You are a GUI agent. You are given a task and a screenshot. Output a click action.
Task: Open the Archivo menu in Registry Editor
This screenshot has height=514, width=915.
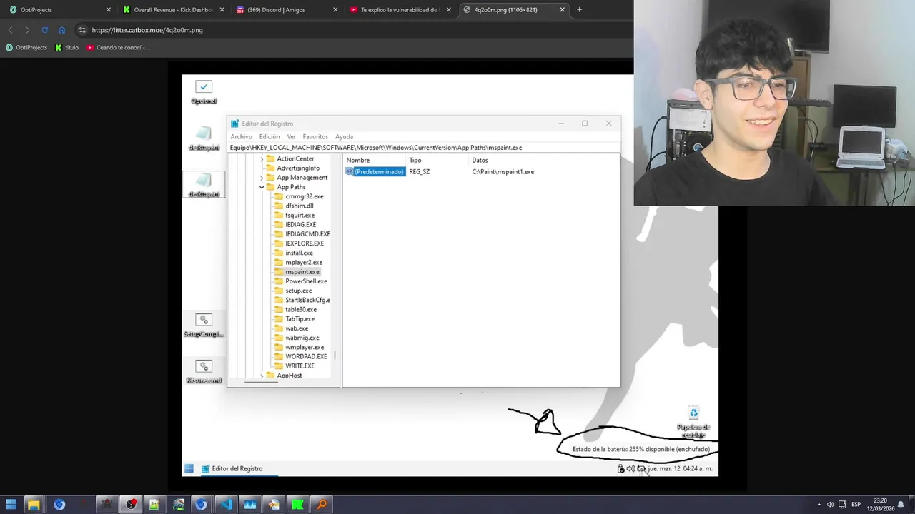pos(241,136)
